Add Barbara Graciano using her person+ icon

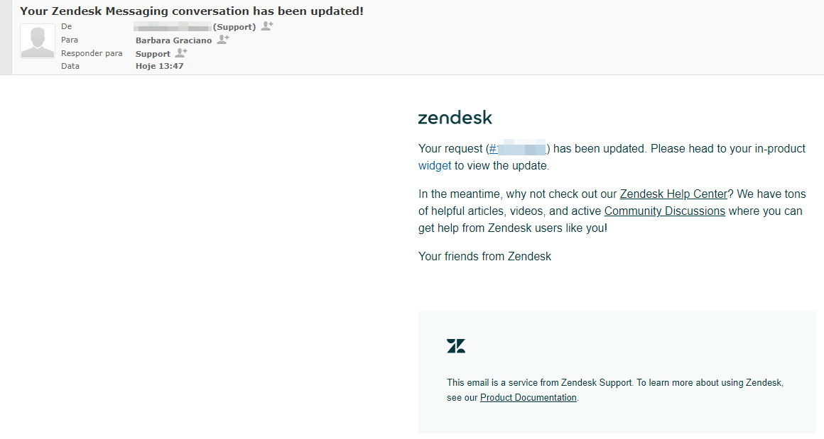coord(222,39)
